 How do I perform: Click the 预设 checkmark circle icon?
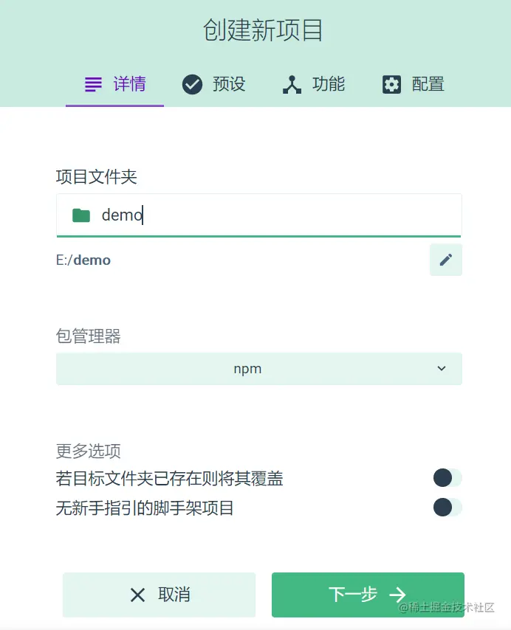tap(192, 84)
